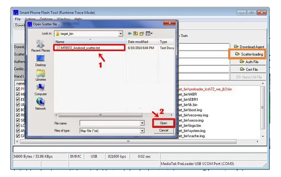Open Network location in sidebar
281x177 pixels.
(x=41, y=104)
